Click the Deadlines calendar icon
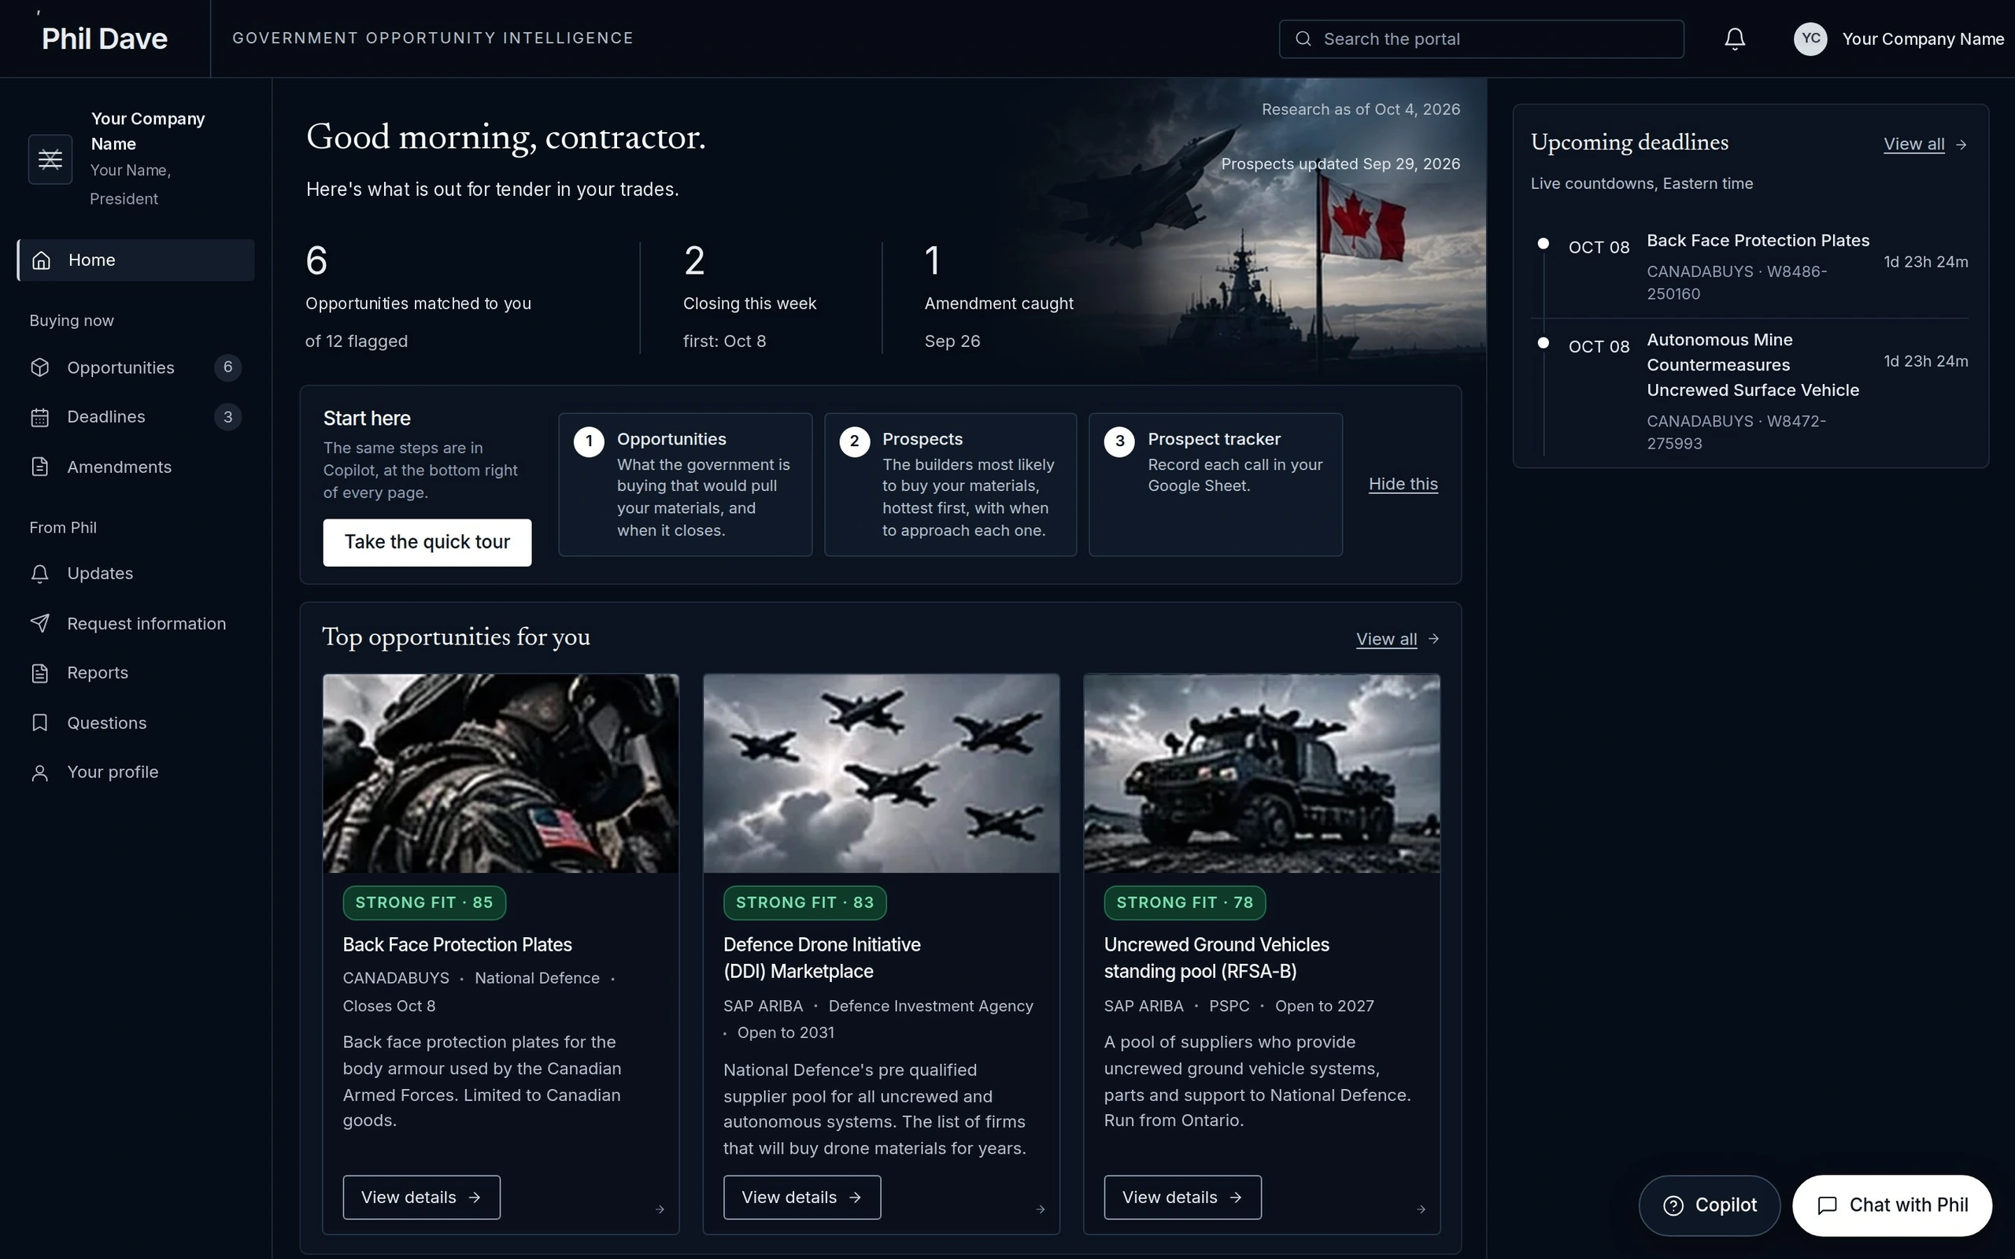The image size is (2015, 1259). pyautogui.click(x=40, y=417)
